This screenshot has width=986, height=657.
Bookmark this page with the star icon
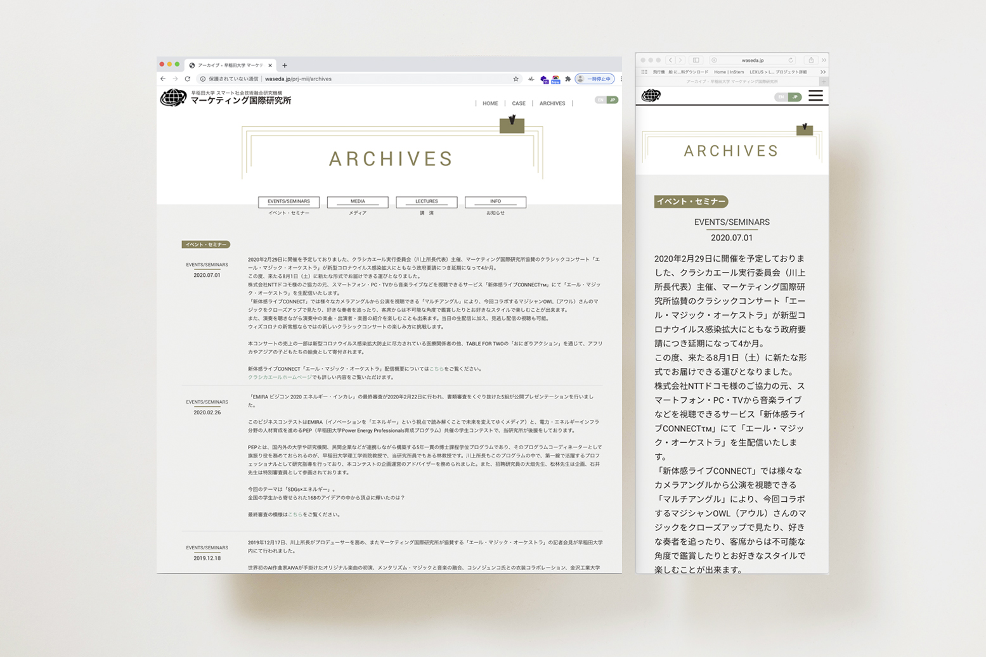point(516,79)
